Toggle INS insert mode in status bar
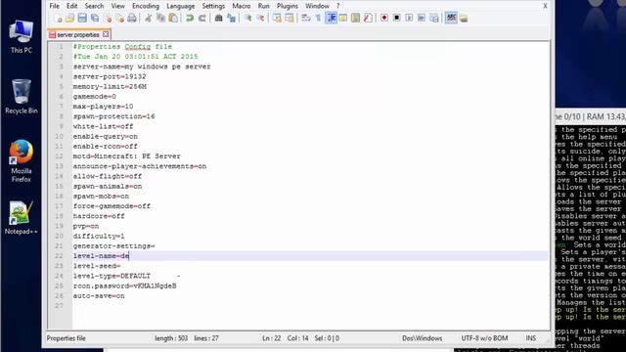 pyautogui.click(x=530, y=338)
